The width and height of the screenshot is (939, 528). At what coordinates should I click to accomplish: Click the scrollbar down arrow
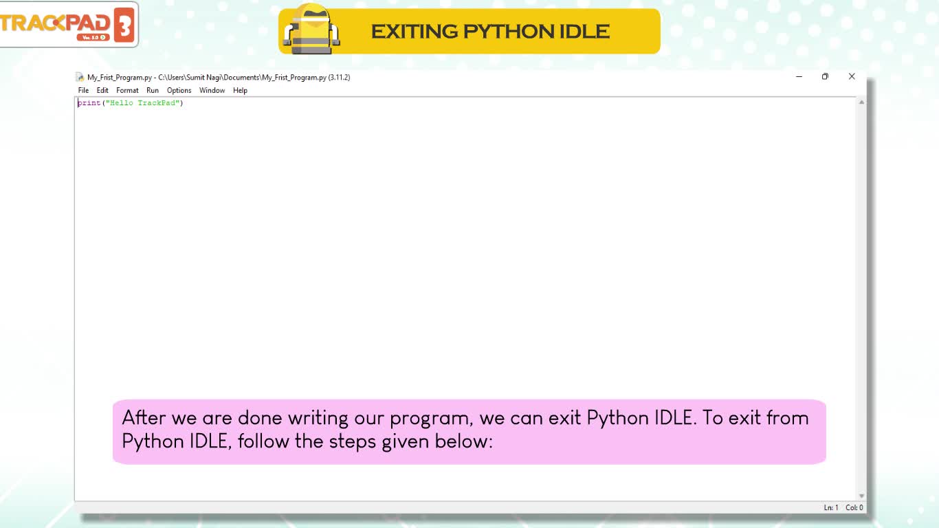pyautogui.click(x=861, y=496)
